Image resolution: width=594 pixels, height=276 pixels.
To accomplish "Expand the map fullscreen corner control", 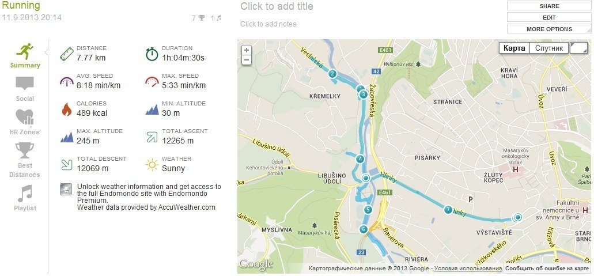I will click(x=578, y=48).
